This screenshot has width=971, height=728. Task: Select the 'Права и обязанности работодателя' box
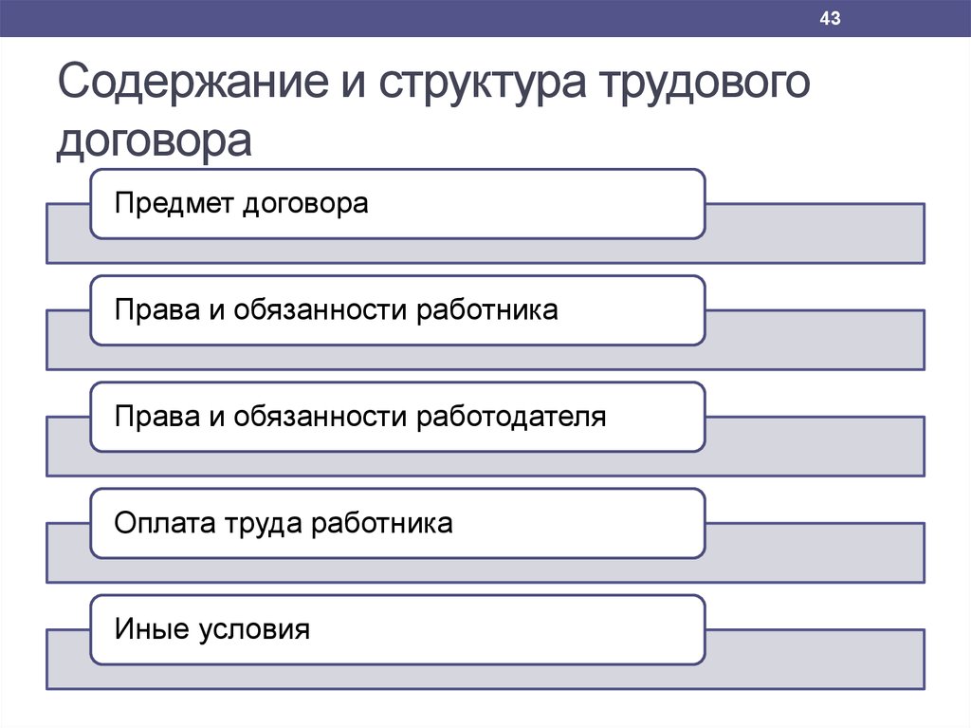pyautogui.click(x=397, y=417)
